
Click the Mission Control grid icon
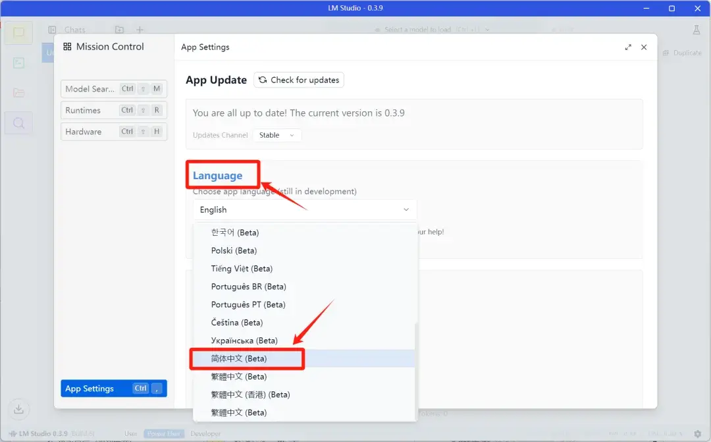tap(67, 47)
